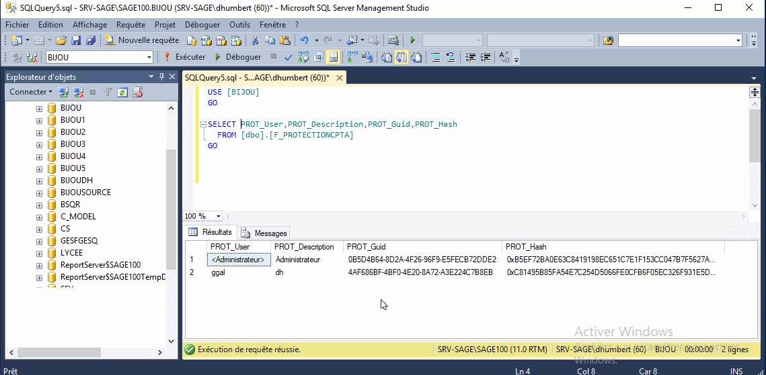Open the Requête menu
This screenshot has height=375, width=766.
point(130,25)
